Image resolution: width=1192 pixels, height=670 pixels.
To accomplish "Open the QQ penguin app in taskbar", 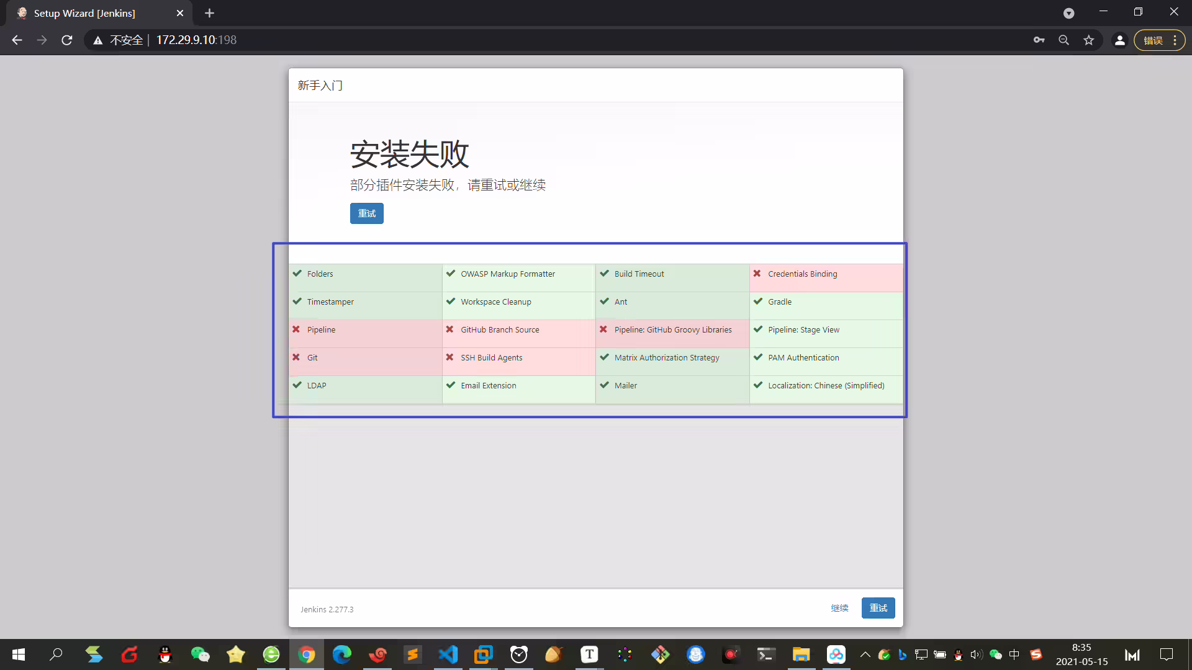I will coord(165,654).
